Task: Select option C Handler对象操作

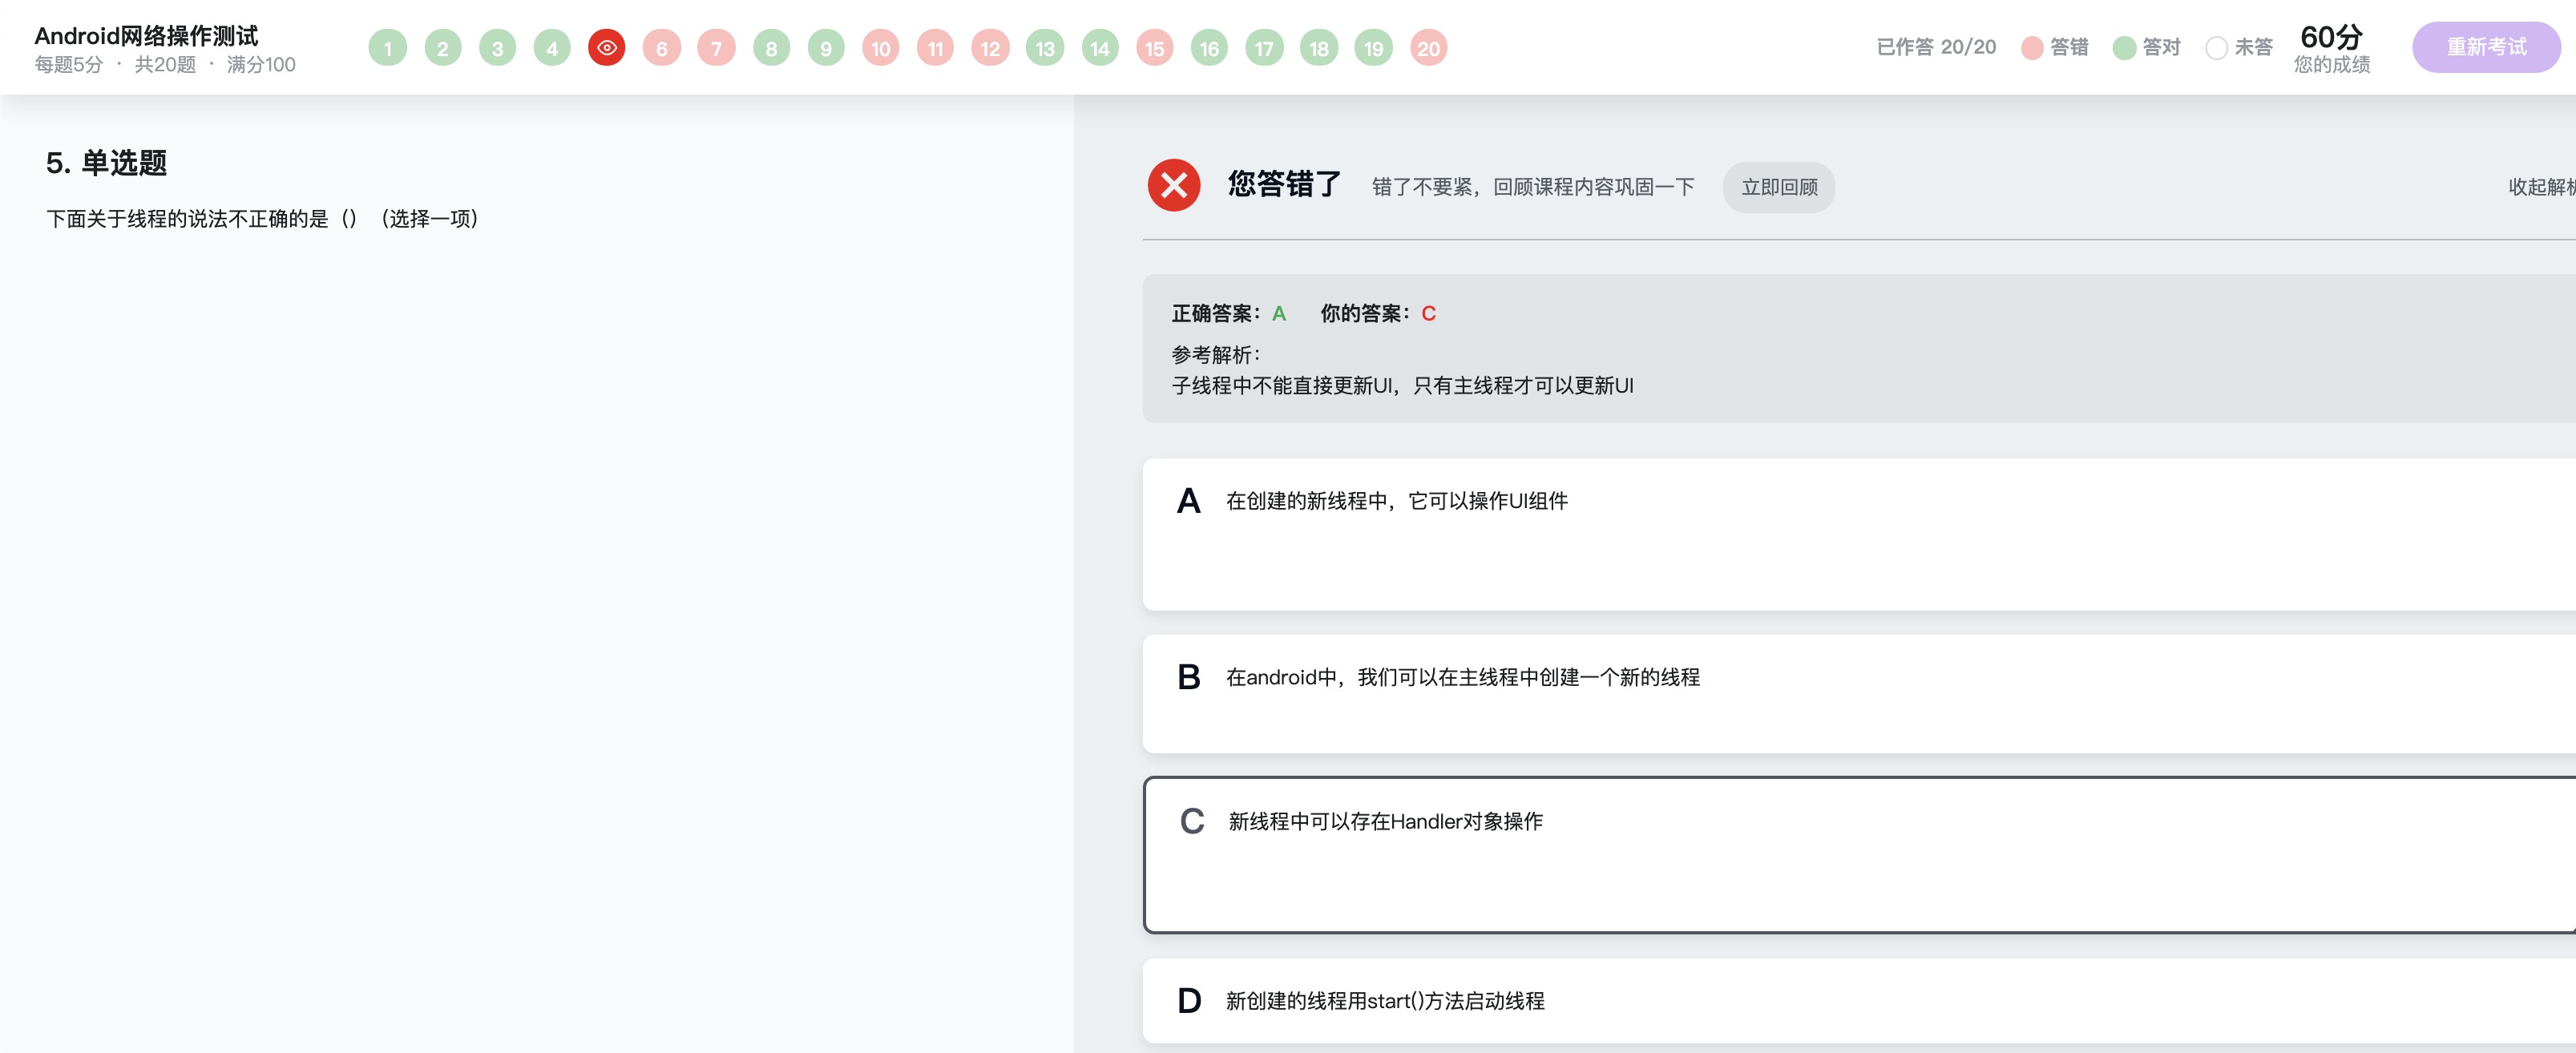Action: (1859, 855)
